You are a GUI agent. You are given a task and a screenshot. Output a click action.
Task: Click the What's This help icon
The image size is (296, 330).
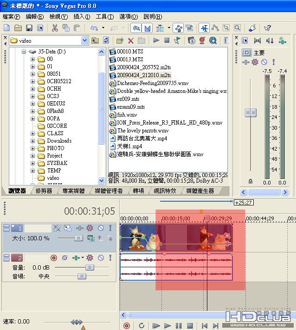point(267,28)
